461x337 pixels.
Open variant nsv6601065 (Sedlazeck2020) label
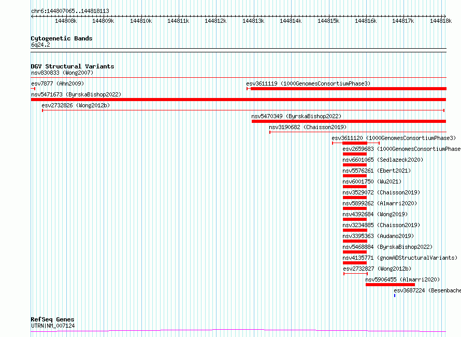383,160
